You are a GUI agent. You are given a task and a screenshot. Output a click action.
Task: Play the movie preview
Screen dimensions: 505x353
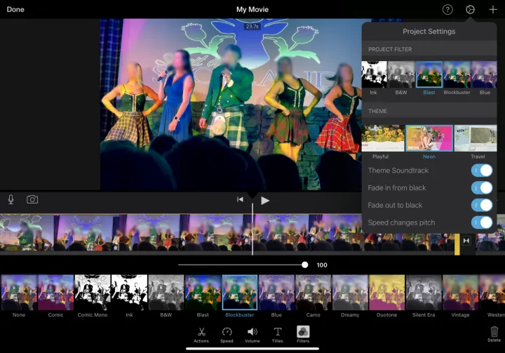coord(265,200)
